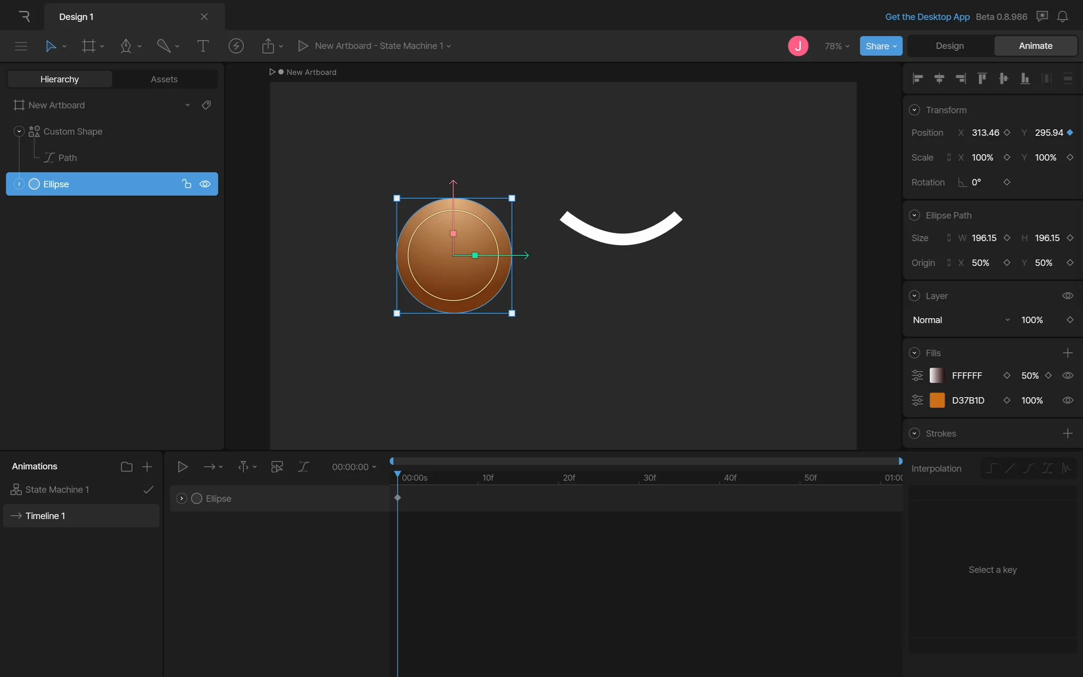Open the Events lightning bolt icon
Viewport: 1083px width, 677px height.
pyautogui.click(x=236, y=46)
